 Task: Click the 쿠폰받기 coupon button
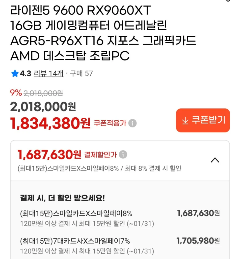[203, 120]
